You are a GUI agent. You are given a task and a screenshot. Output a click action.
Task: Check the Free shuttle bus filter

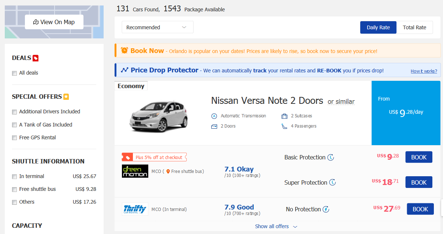(15, 189)
